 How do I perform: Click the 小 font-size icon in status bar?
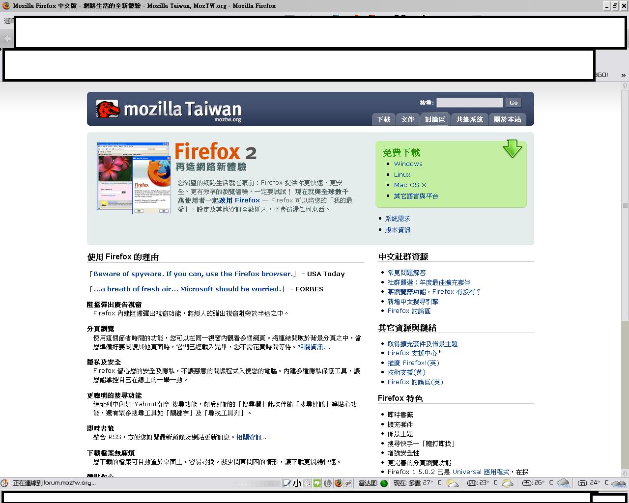(297, 483)
